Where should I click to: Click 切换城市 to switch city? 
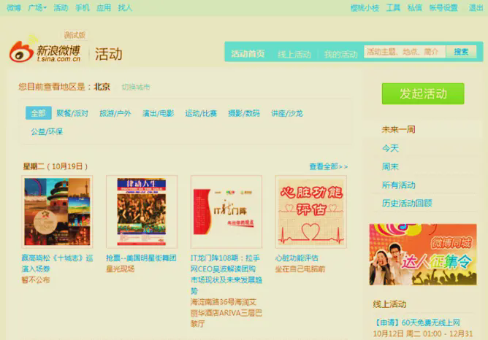click(136, 87)
